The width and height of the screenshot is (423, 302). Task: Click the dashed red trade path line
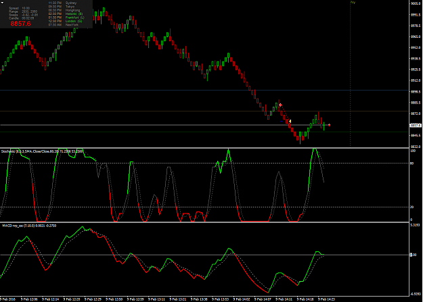click(286, 113)
